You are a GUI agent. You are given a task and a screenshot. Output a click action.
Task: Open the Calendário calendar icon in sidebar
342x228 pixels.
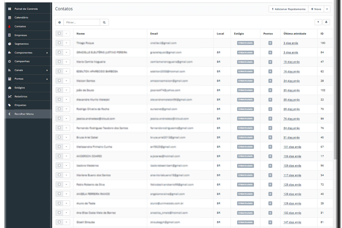pos(9,17)
